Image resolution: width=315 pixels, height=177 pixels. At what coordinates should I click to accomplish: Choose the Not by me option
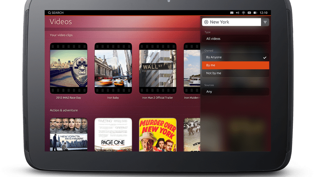click(x=235, y=73)
